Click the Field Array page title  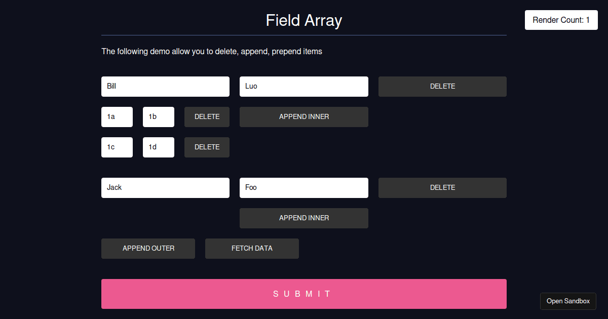tap(303, 21)
